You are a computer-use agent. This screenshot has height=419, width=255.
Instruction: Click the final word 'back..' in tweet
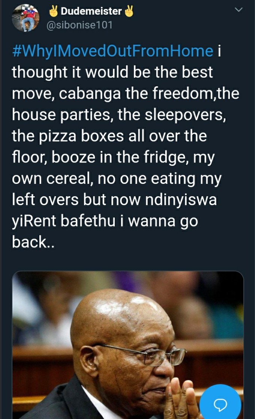tap(33, 242)
